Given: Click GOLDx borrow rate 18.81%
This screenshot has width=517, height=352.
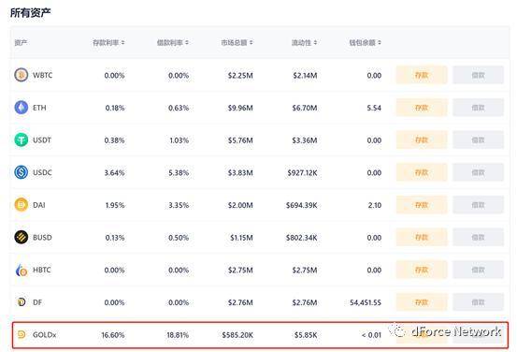Looking at the screenshot, I should [178, 335].
